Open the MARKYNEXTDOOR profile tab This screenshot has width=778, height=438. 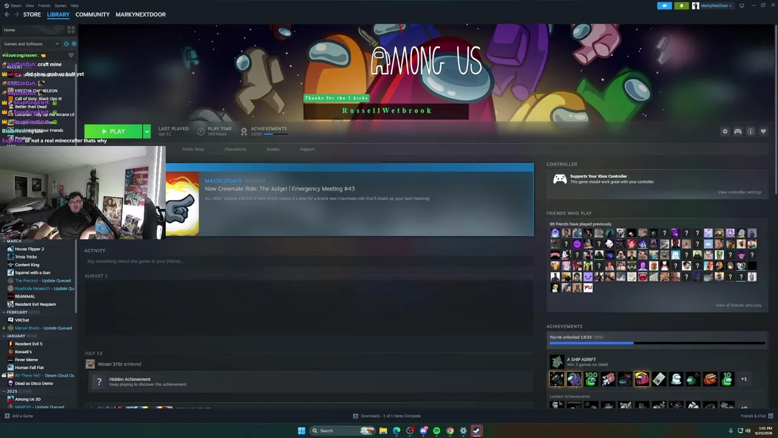click(x=140, y=15)
